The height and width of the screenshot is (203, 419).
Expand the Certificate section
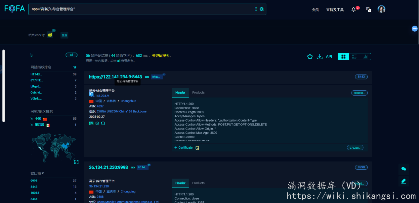click(x=184, y=148)
